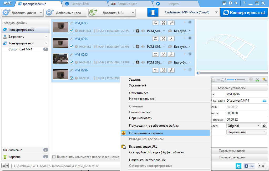
Task: Switch to the Запись видео tab
Action: pos(130,4)
